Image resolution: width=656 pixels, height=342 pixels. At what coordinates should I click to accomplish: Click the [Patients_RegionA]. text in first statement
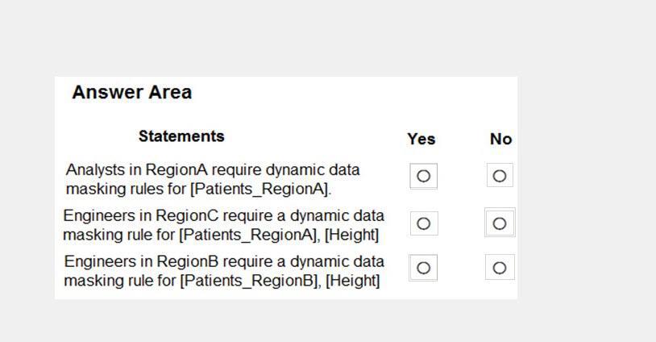click(260, 190)
